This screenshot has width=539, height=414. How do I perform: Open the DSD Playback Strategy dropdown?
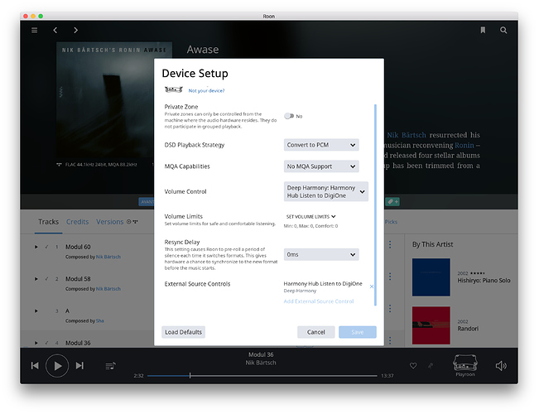pyautogui.click(x=321, y=145)
